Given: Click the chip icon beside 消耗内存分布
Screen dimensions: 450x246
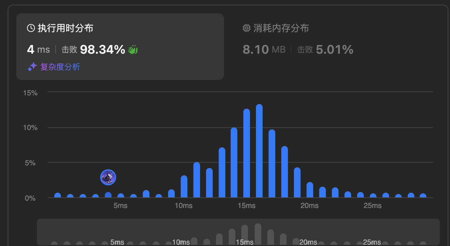Looking at the screenshot, I should 246,28.
